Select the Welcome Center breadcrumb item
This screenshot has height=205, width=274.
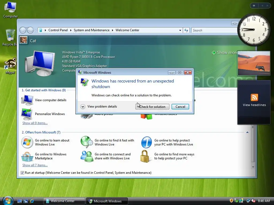(127, 30)
